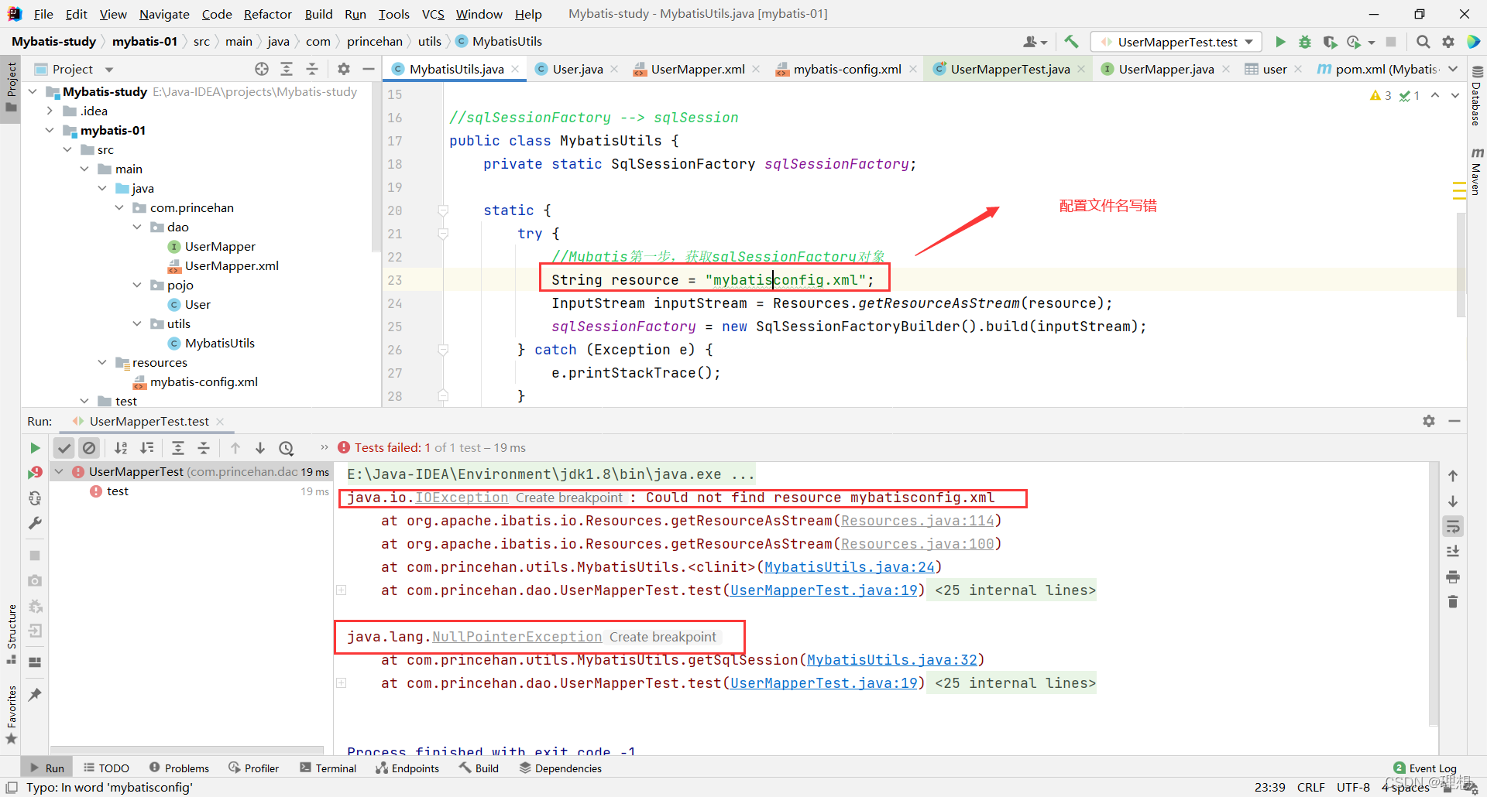Close the User.java tab
Viewport: 1487px width, 797px height.
pos(614,69)
